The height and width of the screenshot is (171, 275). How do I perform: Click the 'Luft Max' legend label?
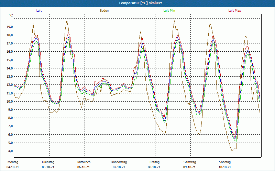point(234,11)
